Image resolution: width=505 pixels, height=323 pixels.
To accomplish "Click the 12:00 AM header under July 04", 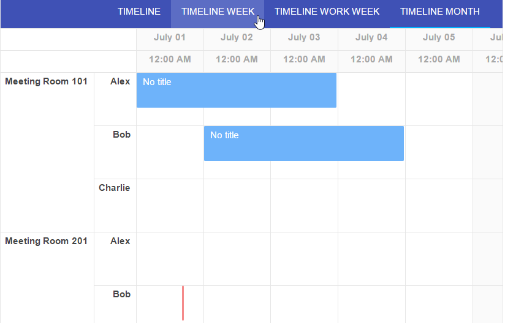I will 371,59.
